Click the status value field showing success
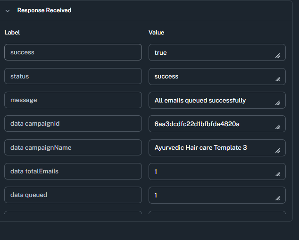The height and width of the screenshot is (240, 299). point(217,77)
